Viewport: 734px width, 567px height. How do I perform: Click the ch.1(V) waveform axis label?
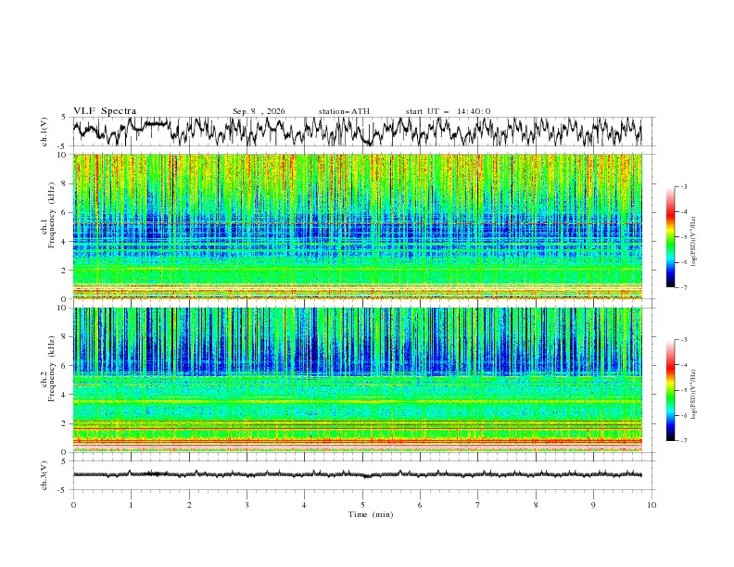(44, 132)
